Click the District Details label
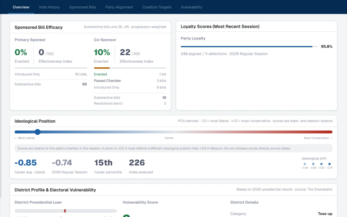This screenshot has height=217, width=347. point(244,202)
